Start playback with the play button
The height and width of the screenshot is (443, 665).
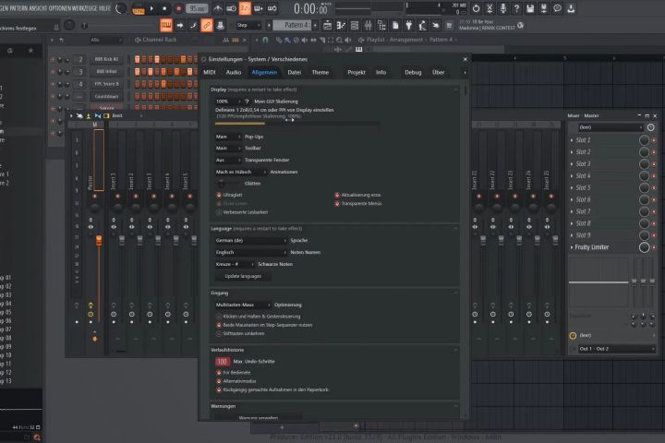[x=151, y=8]
